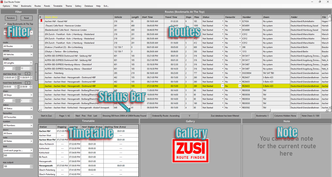Open the All Favourites dropdown
The height and width of the screenshot is (177, 332).
[18, 117]
